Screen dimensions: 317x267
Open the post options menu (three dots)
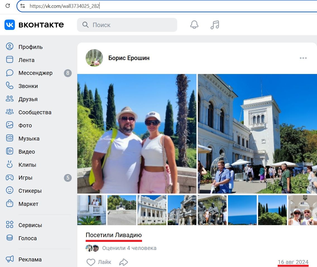[303, 58]
